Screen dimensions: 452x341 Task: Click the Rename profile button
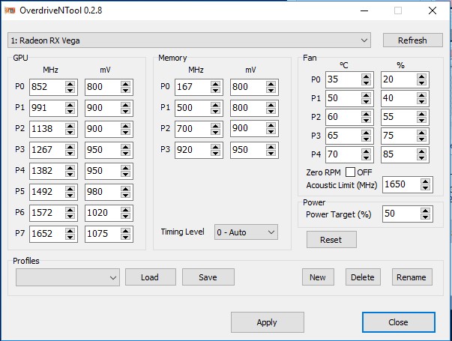click(x=412, y=277)
